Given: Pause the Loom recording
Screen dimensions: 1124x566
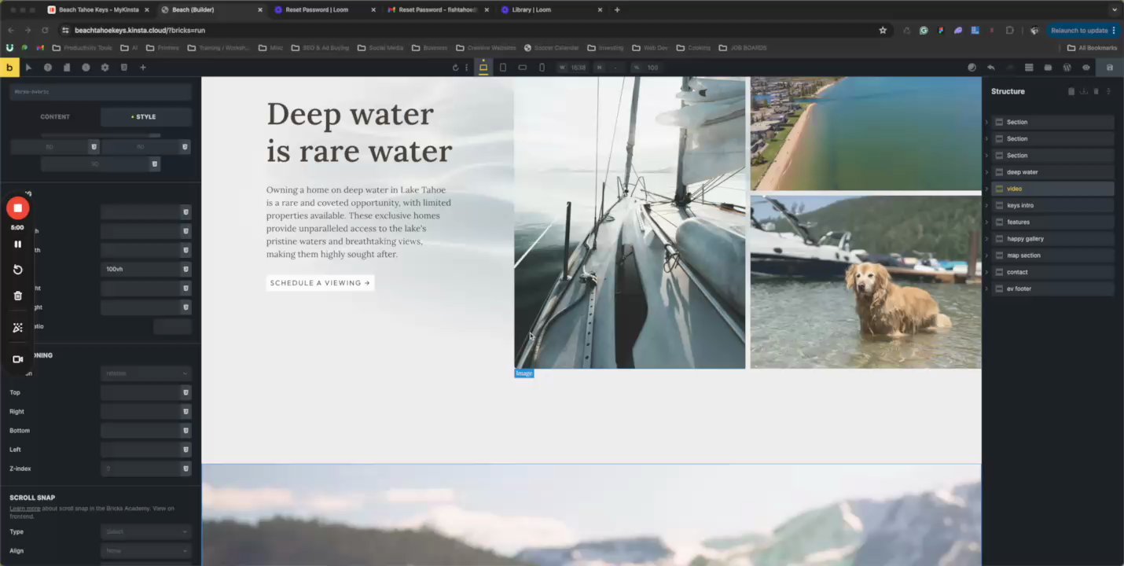Looking at the screenshot, I should (17, 244).
